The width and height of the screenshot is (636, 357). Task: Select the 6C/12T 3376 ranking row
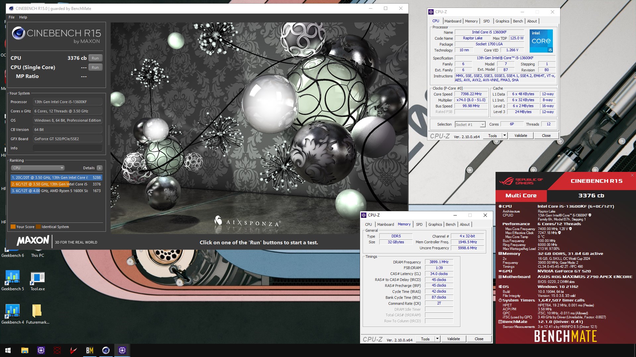coord(56,184)
